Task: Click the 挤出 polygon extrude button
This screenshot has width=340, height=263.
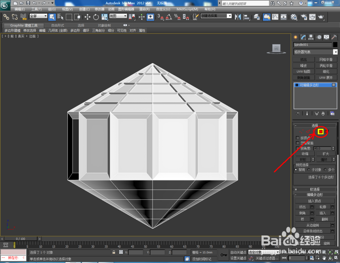Action: click(303, 207)
